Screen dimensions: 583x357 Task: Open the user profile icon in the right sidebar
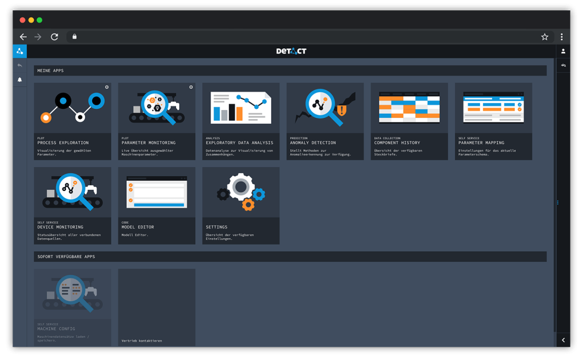point(563,51)
